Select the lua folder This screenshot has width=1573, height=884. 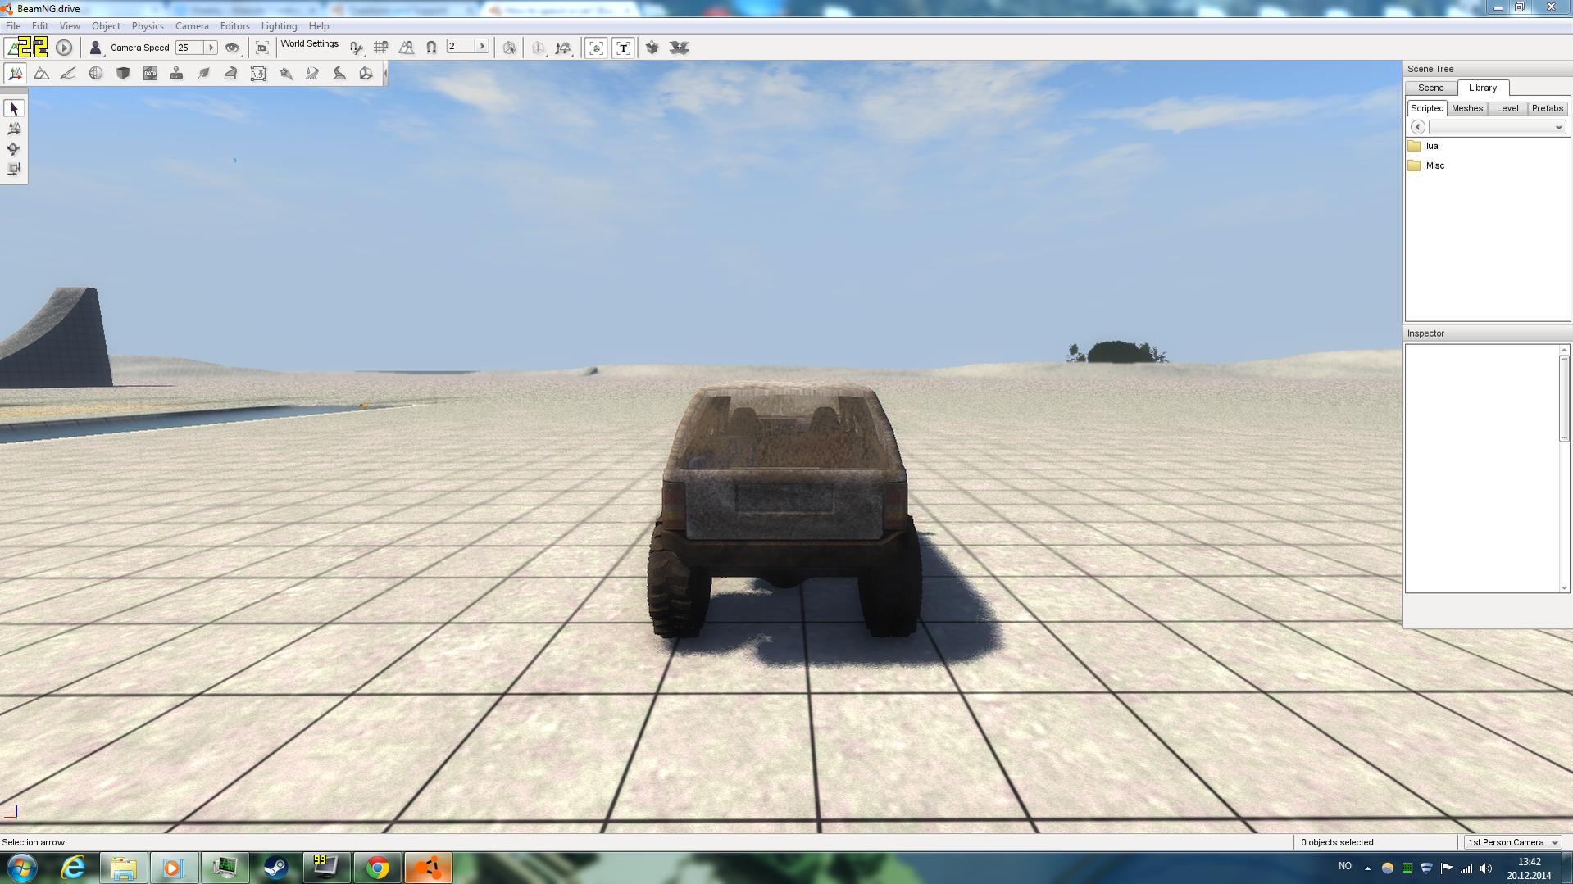[1423, 146]
